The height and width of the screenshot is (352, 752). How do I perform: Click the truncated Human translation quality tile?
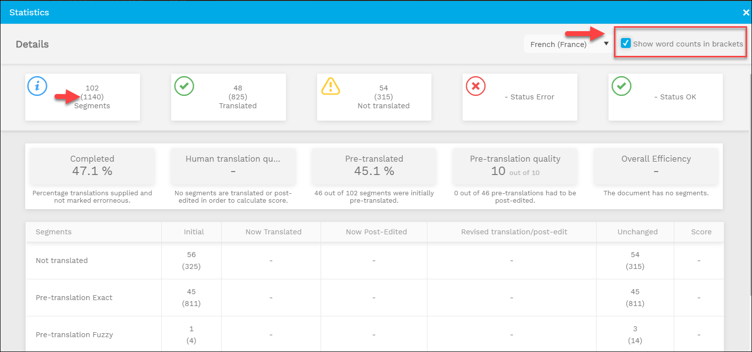[x=233, y=166]
